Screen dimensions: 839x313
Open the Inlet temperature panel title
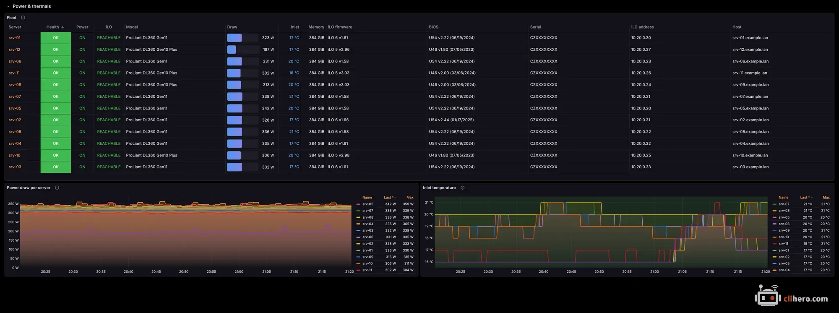point(439,188)
